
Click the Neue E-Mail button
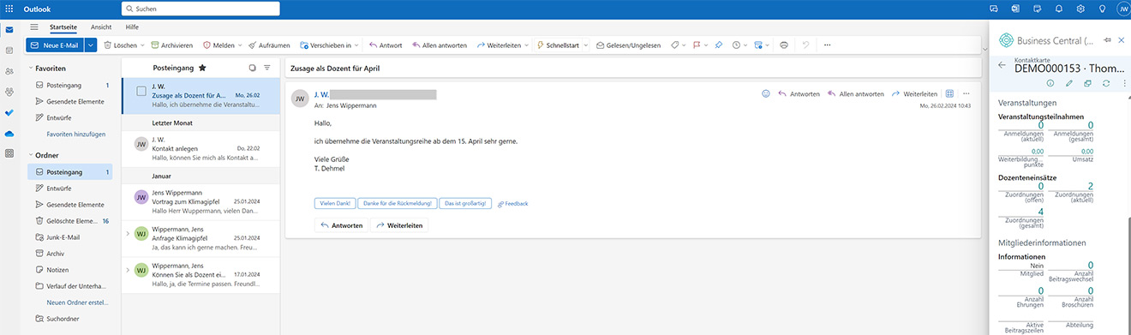click(x=55, y=45)
